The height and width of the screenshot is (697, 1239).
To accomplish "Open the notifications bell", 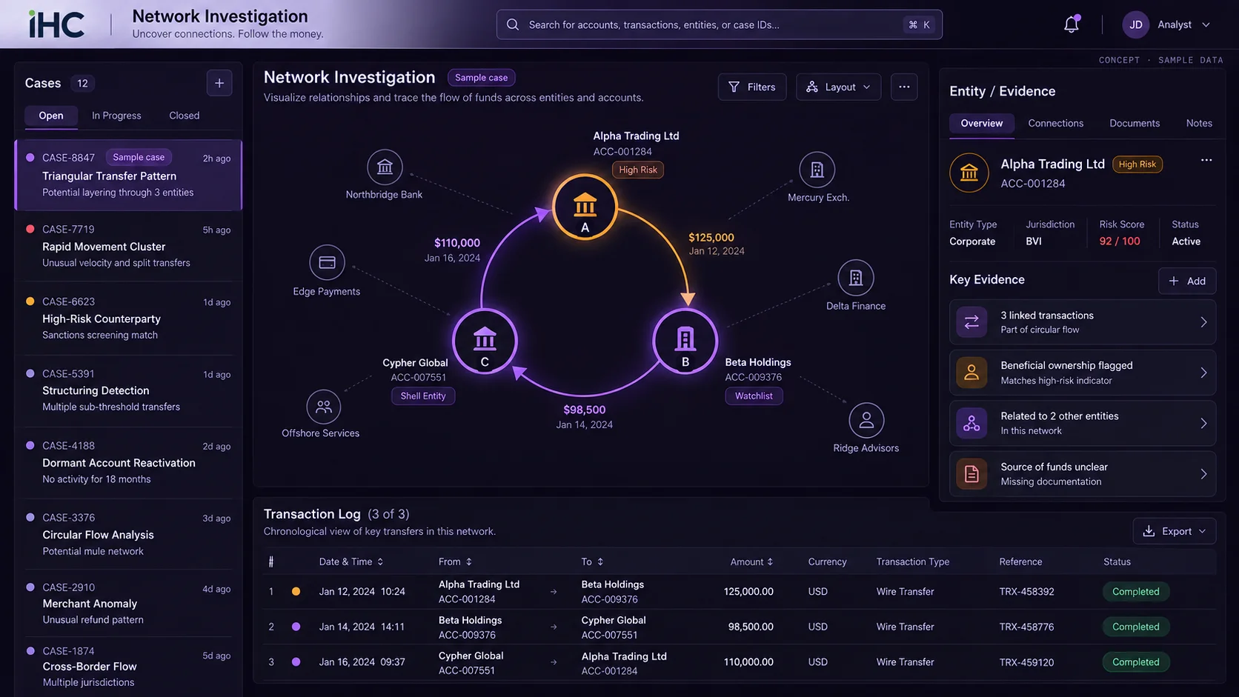I will tap(1072, 24).
